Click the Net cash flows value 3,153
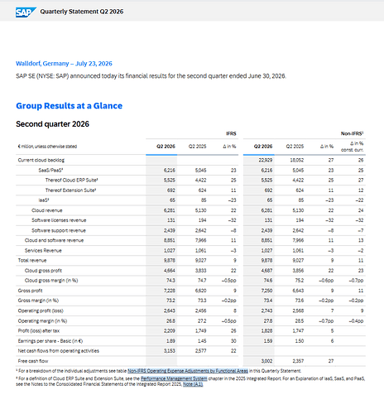Screen dimensions: 384x414 170,351
